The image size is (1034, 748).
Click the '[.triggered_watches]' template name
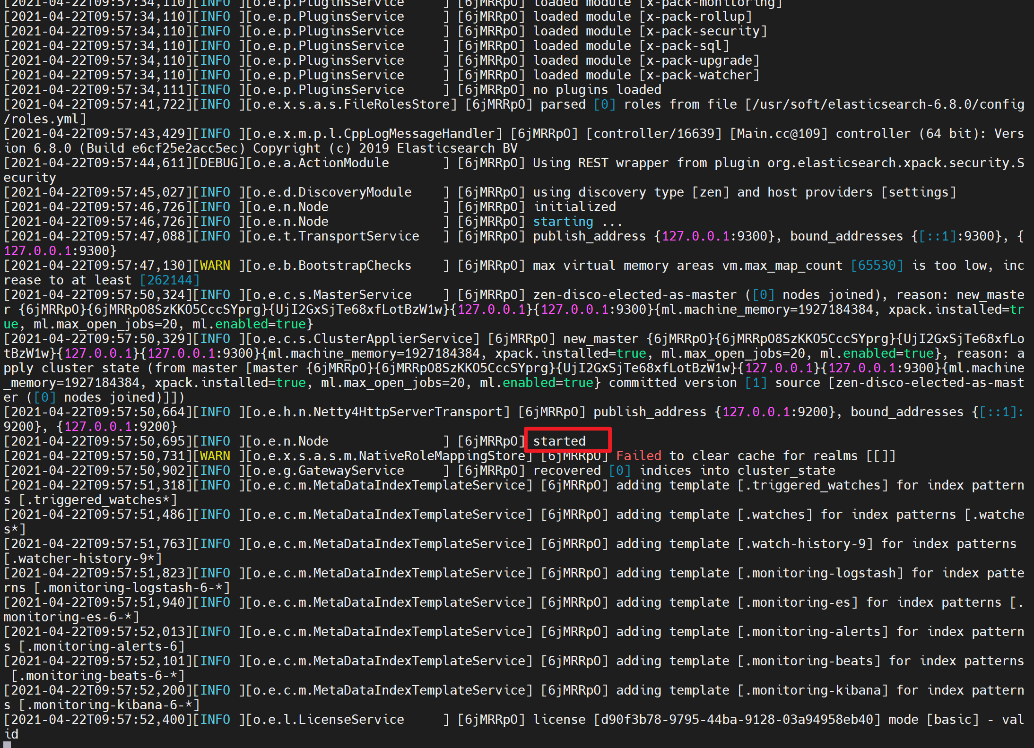click(x=813, y=485)
